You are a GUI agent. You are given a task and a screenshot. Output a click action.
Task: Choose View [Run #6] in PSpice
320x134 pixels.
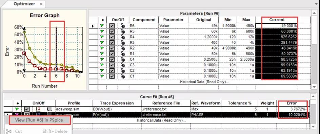[x=39, y=120]
